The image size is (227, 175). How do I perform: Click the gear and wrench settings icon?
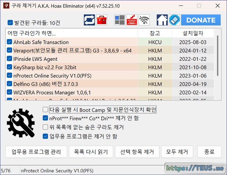point(21,123)
